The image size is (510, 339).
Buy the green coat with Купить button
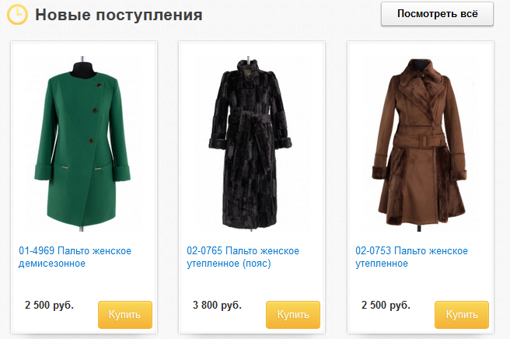click(125, 315)
